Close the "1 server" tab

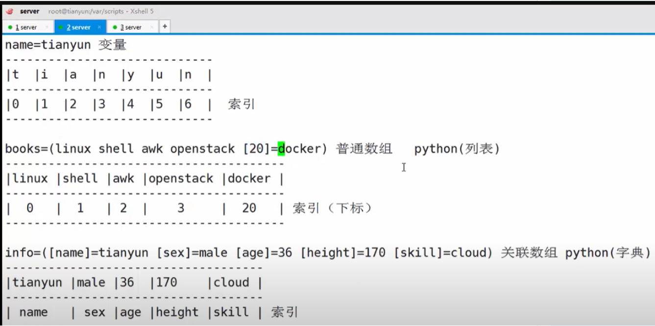(47, 27)
